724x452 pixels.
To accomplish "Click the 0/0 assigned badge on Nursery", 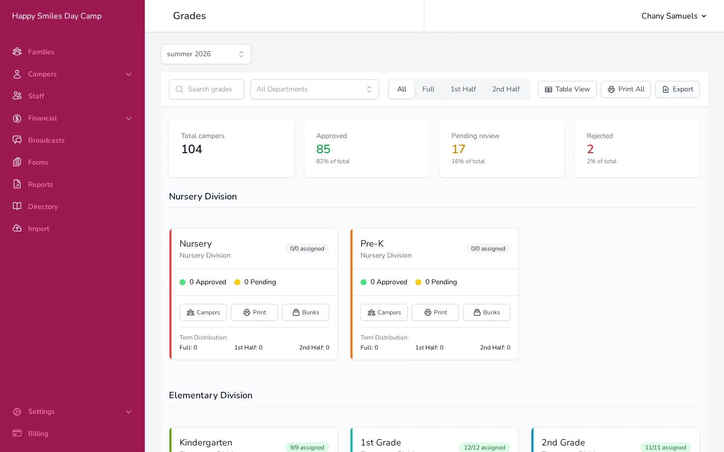I will coord(307,249).
